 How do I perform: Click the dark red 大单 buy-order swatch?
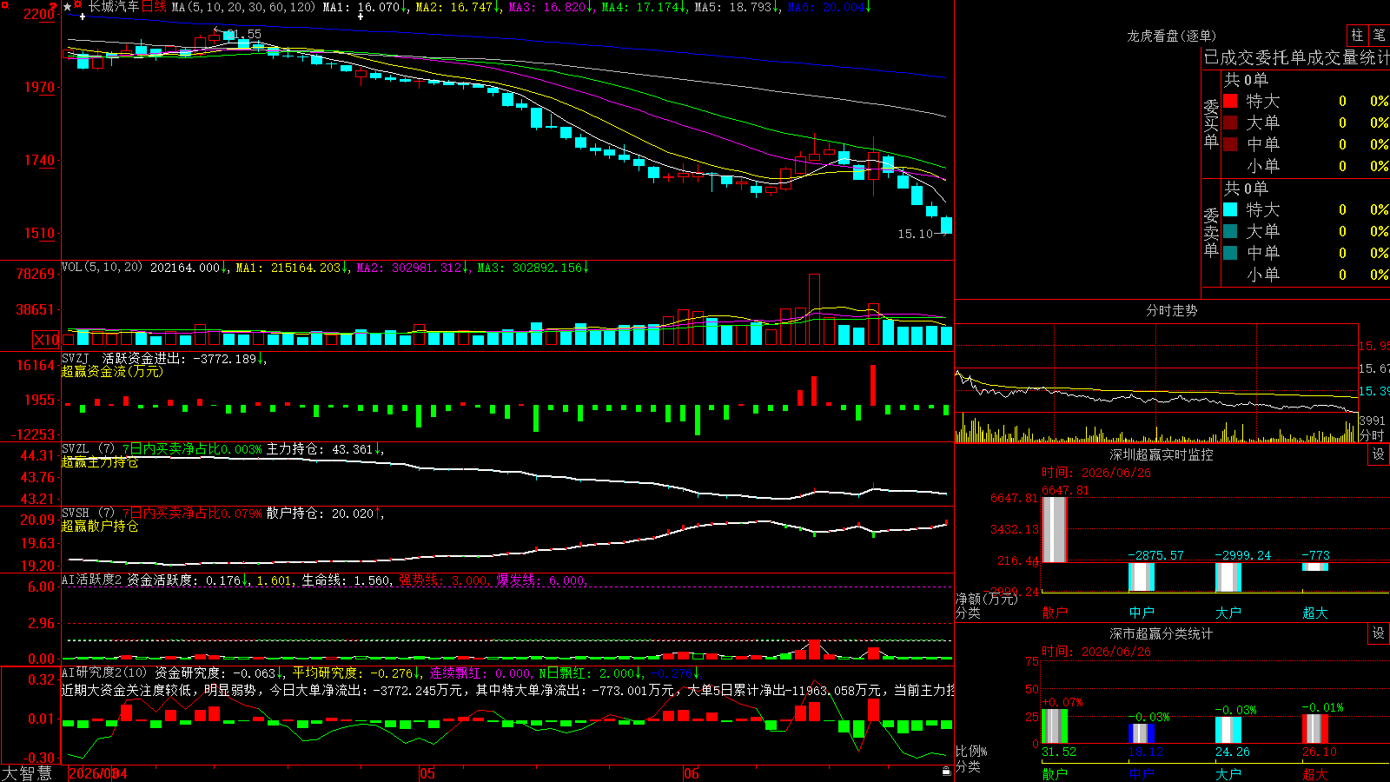(x=1230, y=123)
